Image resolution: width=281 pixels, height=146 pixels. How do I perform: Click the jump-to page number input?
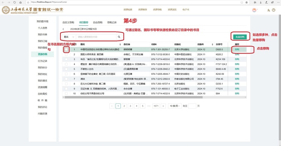pos(192,106)
